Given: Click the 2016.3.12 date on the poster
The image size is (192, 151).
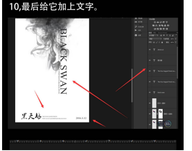Looking at the screenshot, I should pos(81,118).
